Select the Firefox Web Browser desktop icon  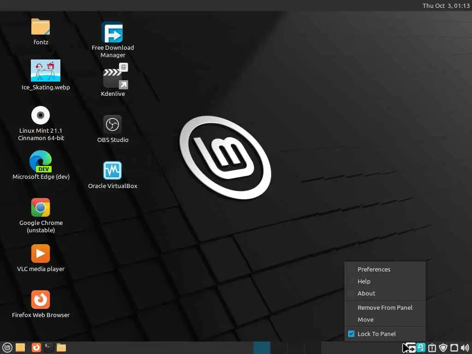(41, 300)
